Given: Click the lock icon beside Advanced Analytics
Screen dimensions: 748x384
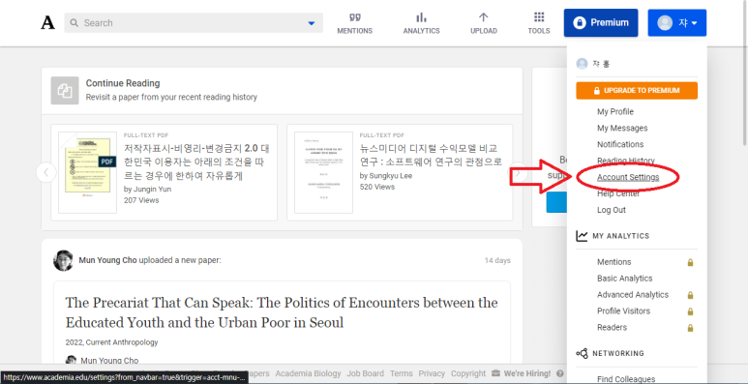Looking at the screenshot, I should pos(690,295).
